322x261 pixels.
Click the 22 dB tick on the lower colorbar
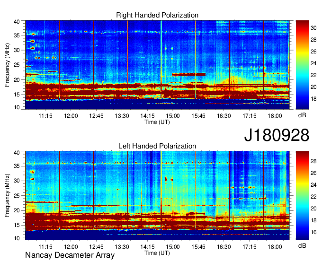pos(313,197)
